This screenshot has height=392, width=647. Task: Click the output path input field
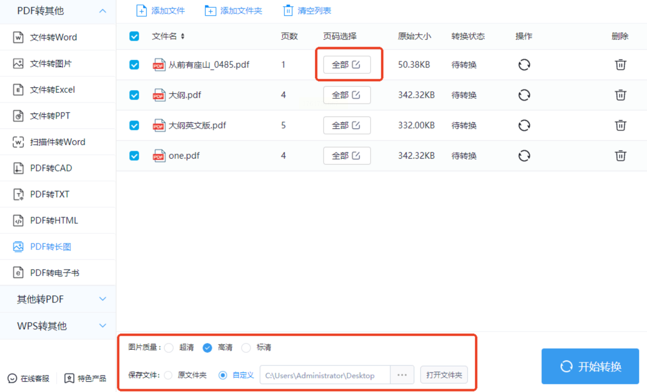click(x=324, y=375)
